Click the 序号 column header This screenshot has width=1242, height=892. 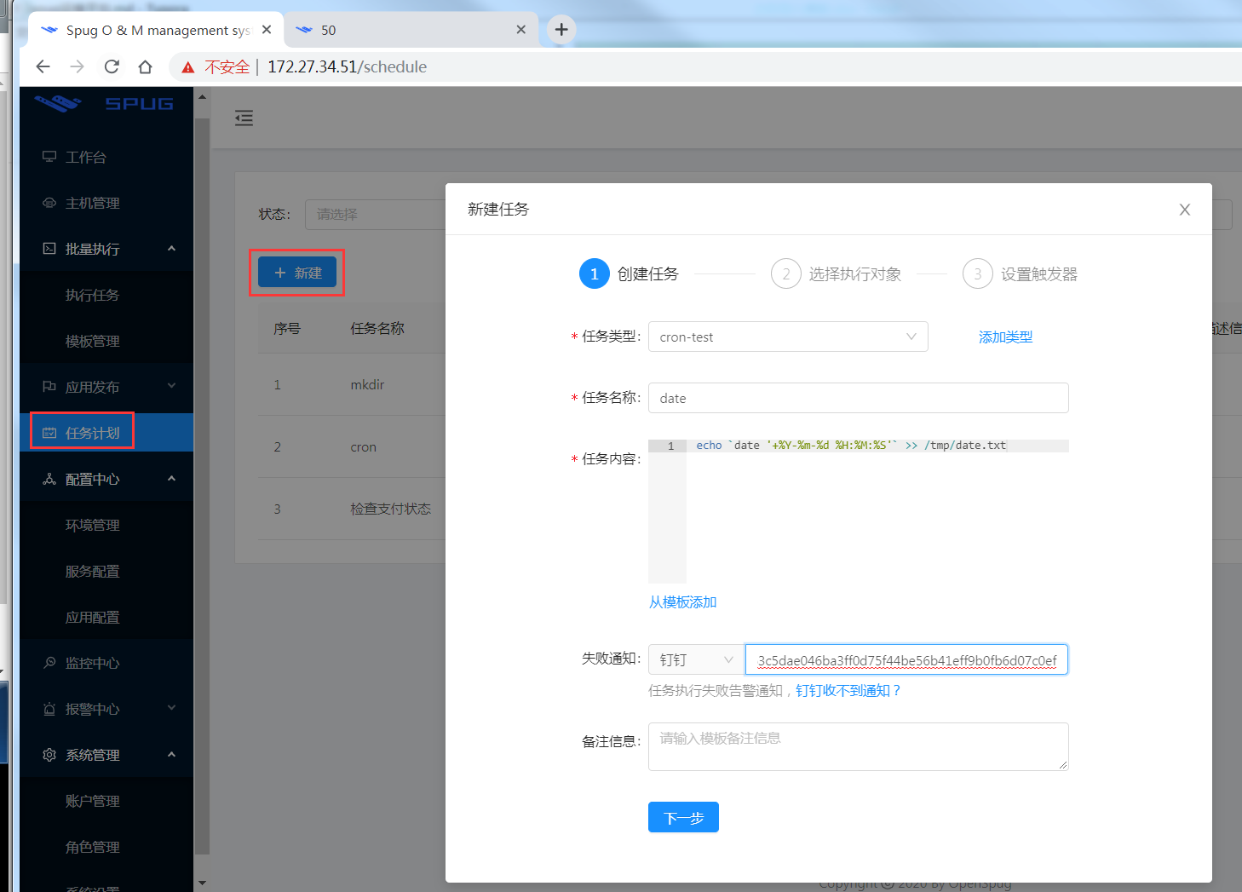pyautogui.click(x=287, y=328)
